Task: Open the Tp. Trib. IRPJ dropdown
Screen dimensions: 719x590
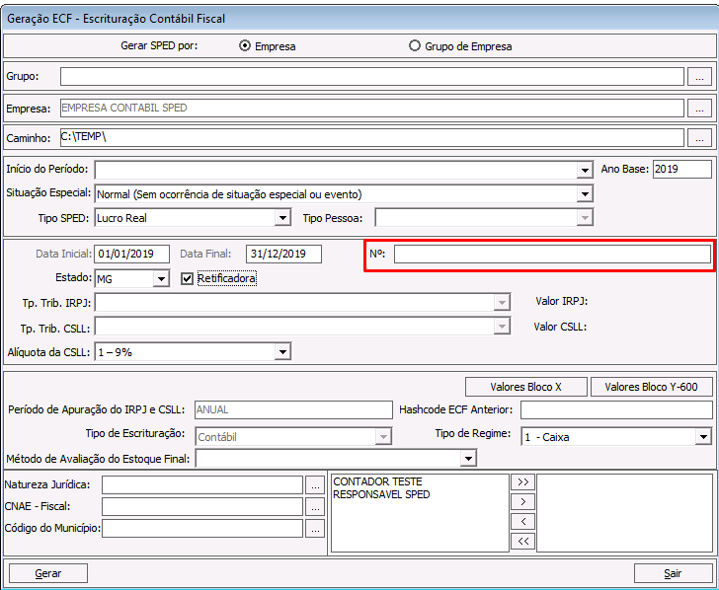Action: click(502, 302)
